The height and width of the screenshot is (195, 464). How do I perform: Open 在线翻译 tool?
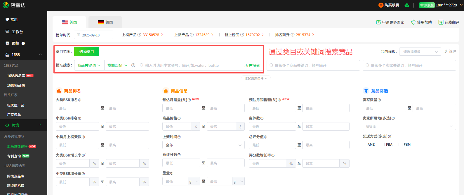point(449,22)
